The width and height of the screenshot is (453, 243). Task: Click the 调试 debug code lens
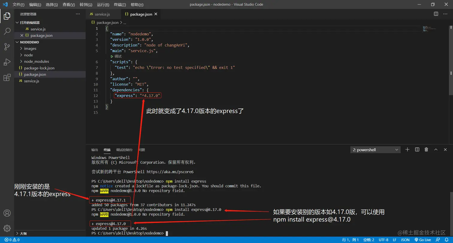[116, 56]
